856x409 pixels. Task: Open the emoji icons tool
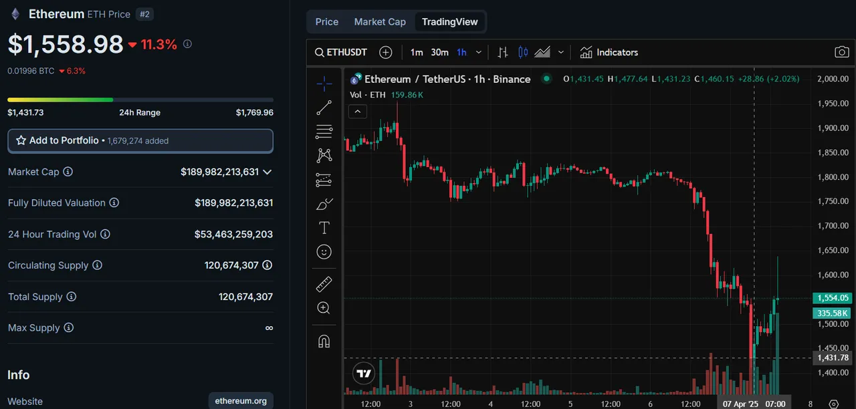click(x=324, y=252)
